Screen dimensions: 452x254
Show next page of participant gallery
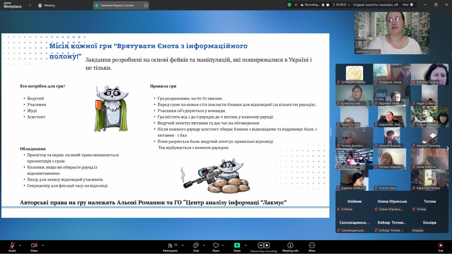point(447,148)
